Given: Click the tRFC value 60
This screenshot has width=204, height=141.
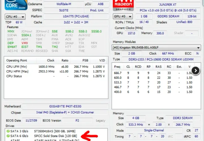Looking at the screenshot, I should [x=196, y=136].
